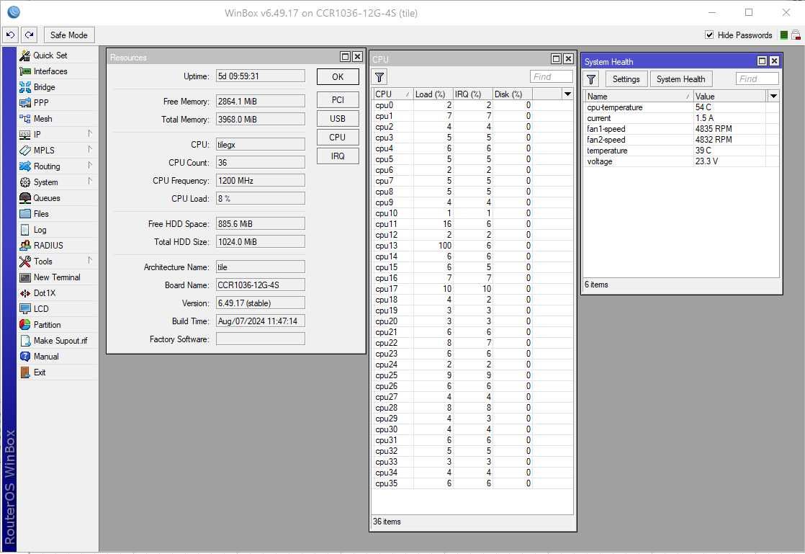The image size is (805, 554).
Task: Click Find field in CPU window
Action: (552, 76)
